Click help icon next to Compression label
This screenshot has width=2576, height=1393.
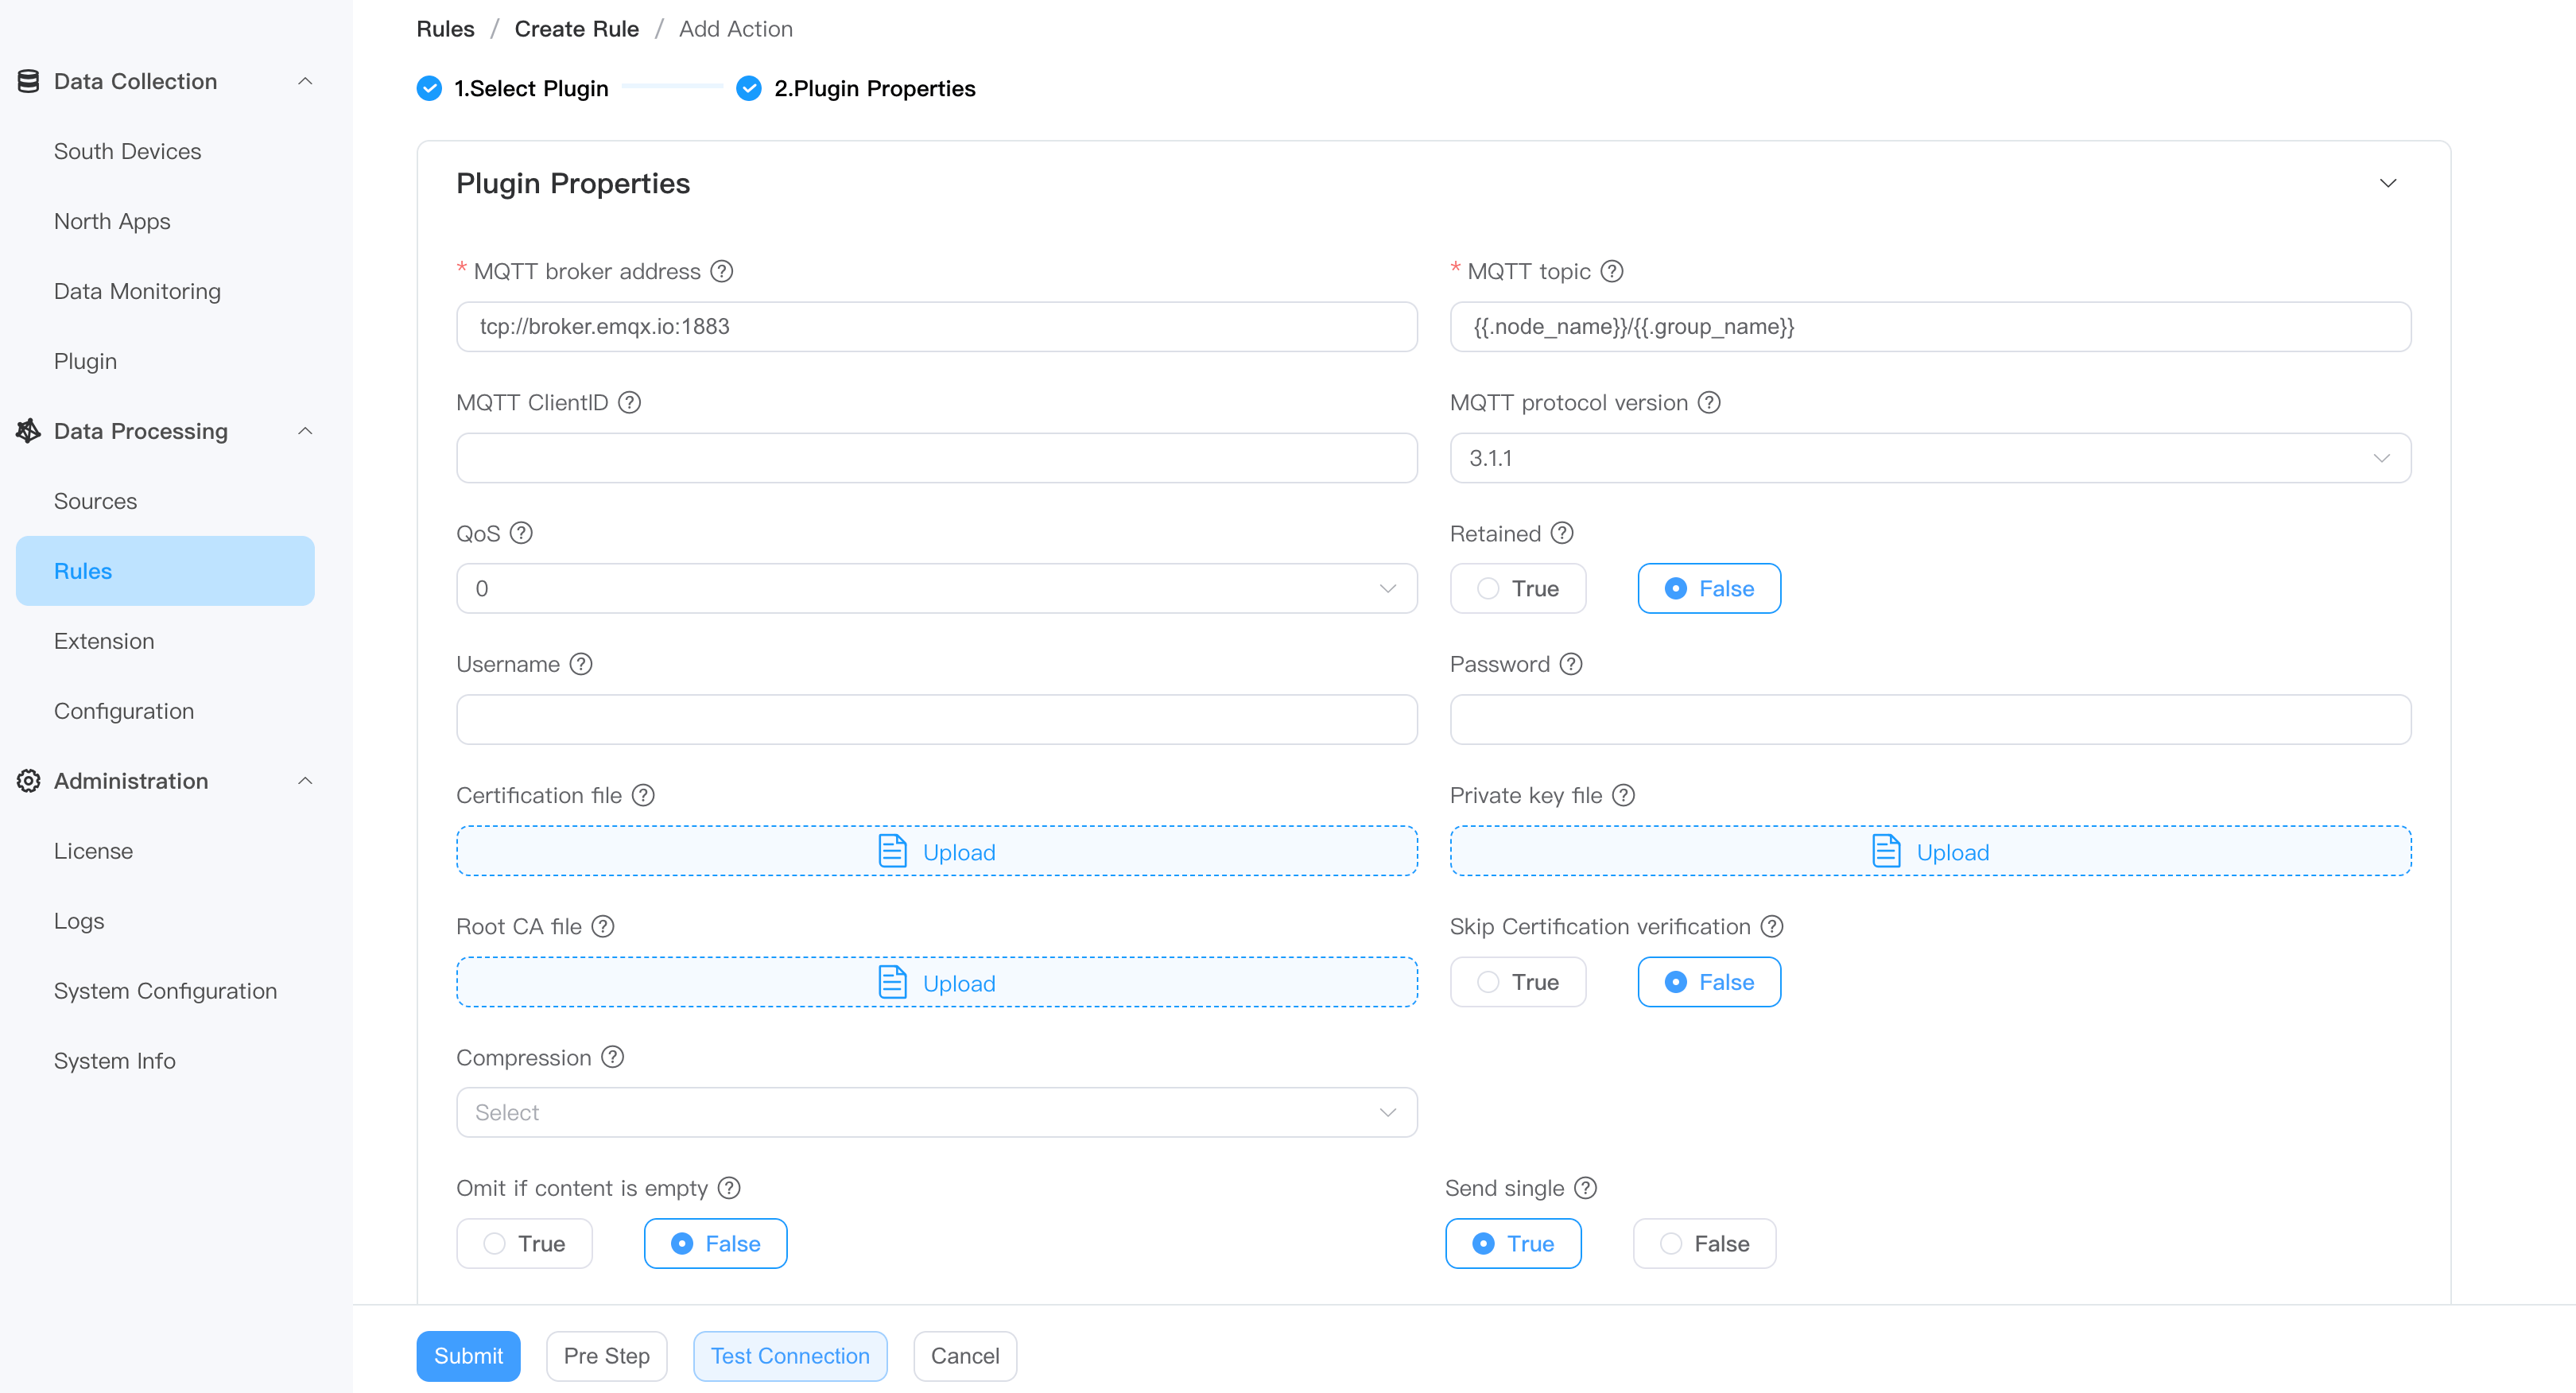(612, 1057)
